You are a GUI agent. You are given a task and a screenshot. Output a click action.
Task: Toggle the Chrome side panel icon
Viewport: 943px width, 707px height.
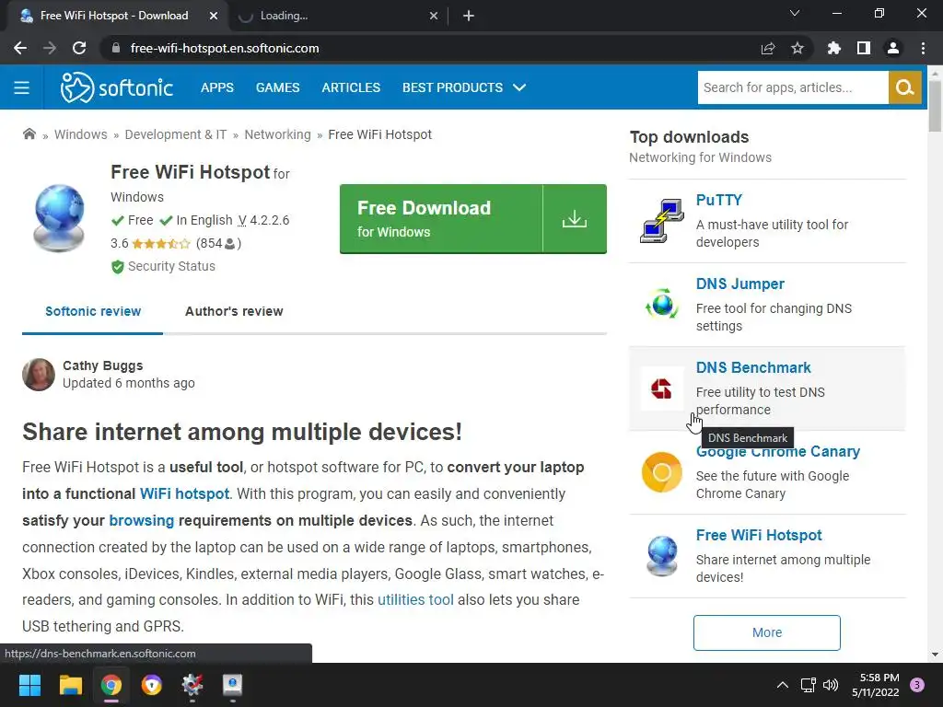click(x=864, y=48)
